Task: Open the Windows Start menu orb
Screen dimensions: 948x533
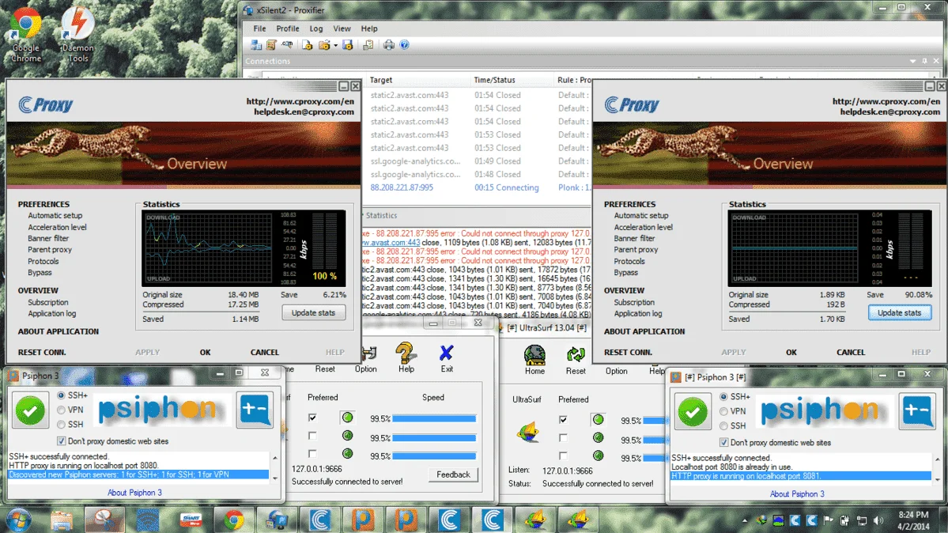Action: 19,520
